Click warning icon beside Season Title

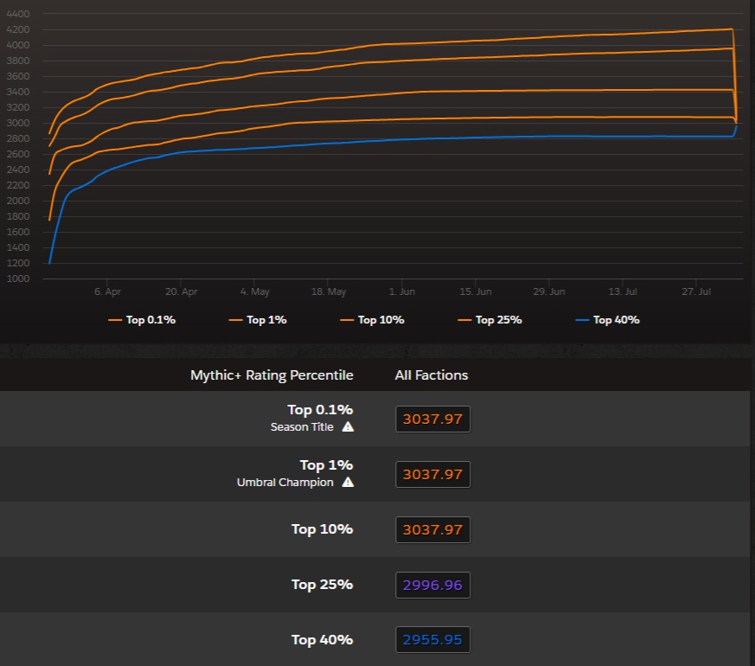click(348, 426)
